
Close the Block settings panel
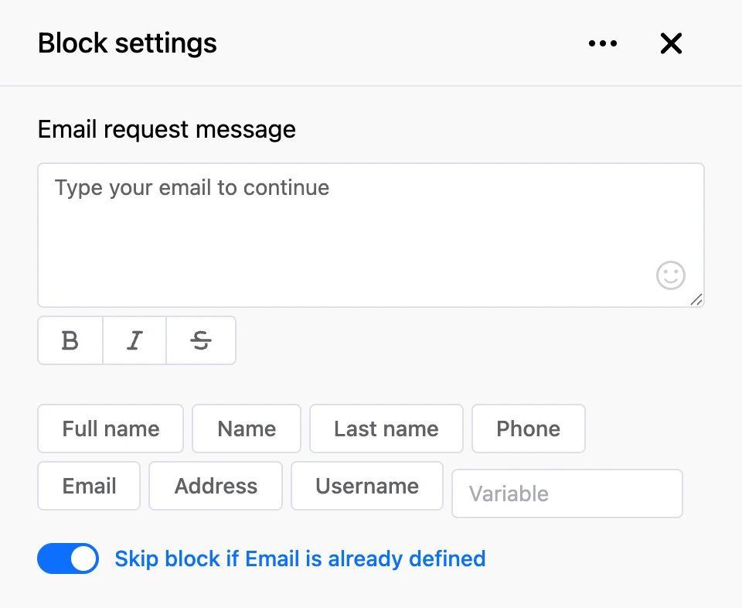(671, 43)
